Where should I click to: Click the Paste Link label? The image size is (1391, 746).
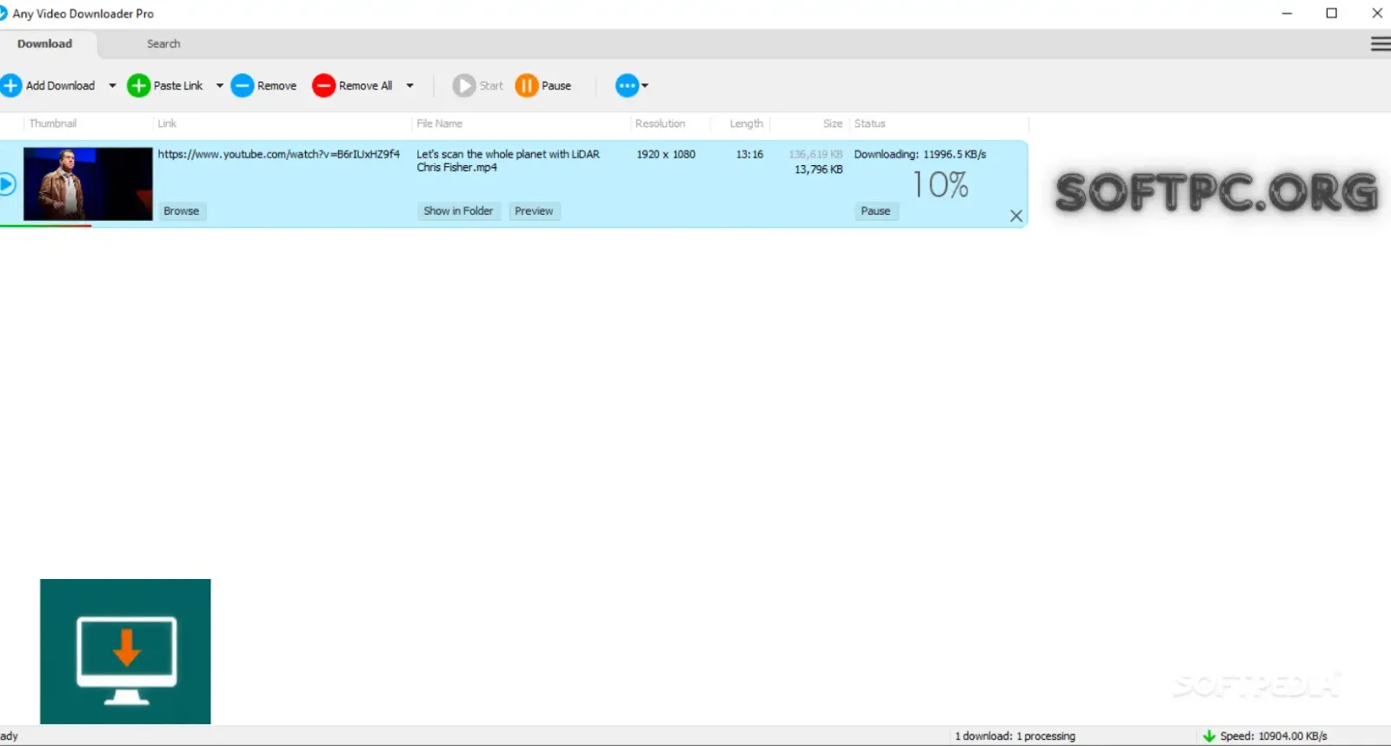(x=178, y=85)
